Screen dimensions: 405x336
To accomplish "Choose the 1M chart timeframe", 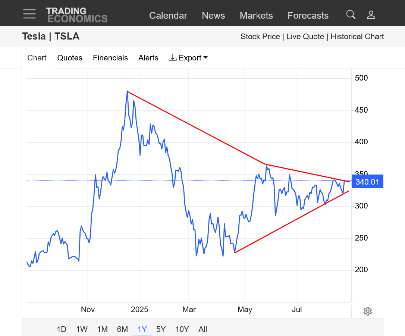I will pos(102,329).
